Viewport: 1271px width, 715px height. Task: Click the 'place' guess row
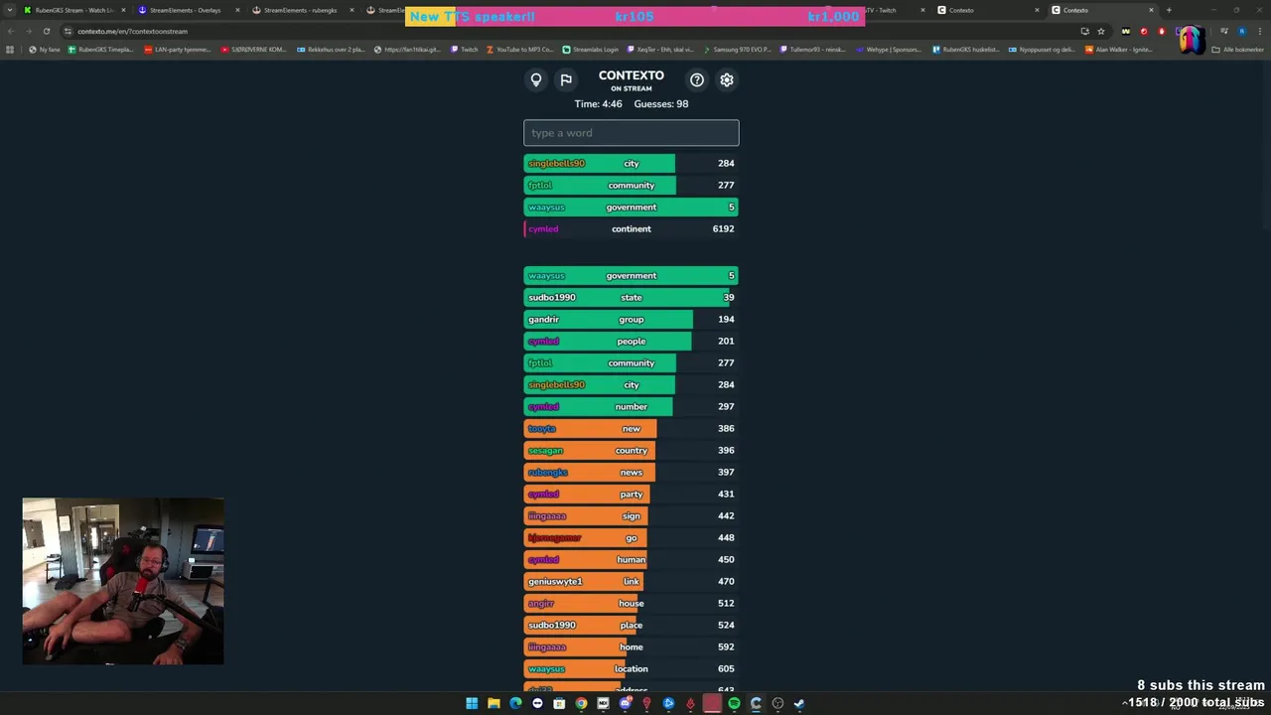click(632, 625)
